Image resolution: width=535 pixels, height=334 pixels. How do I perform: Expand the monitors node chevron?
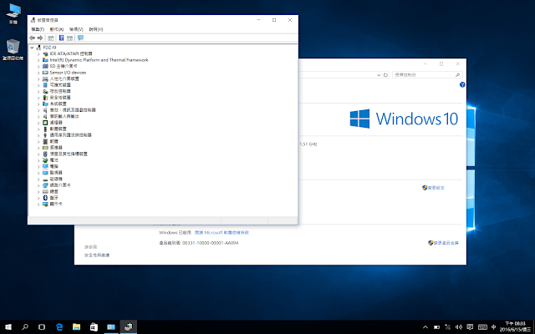point(38,173)
